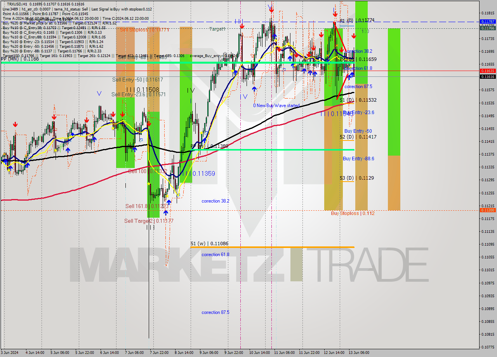Click 'correction 61.8' label below S1 (w)
497x357 pixels.
pos(215,255)
